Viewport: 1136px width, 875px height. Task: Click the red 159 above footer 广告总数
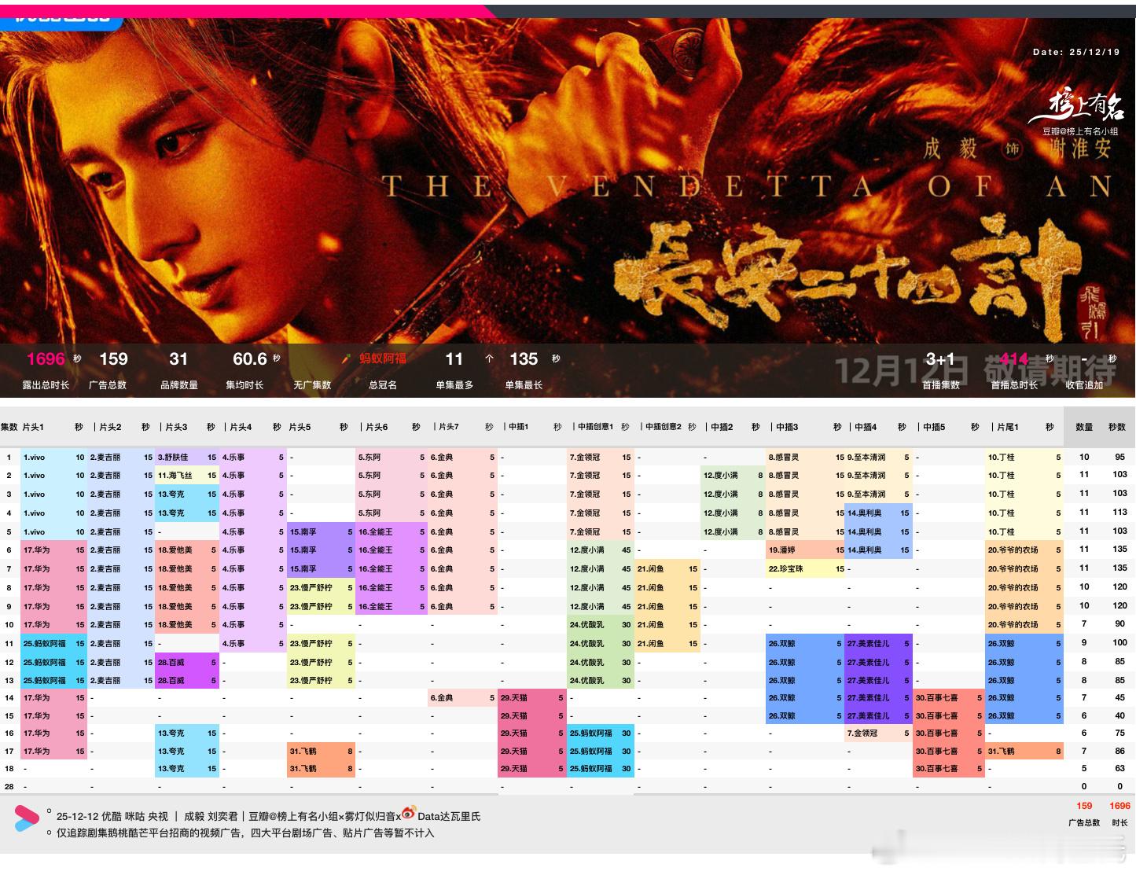tap(1084, 806)
